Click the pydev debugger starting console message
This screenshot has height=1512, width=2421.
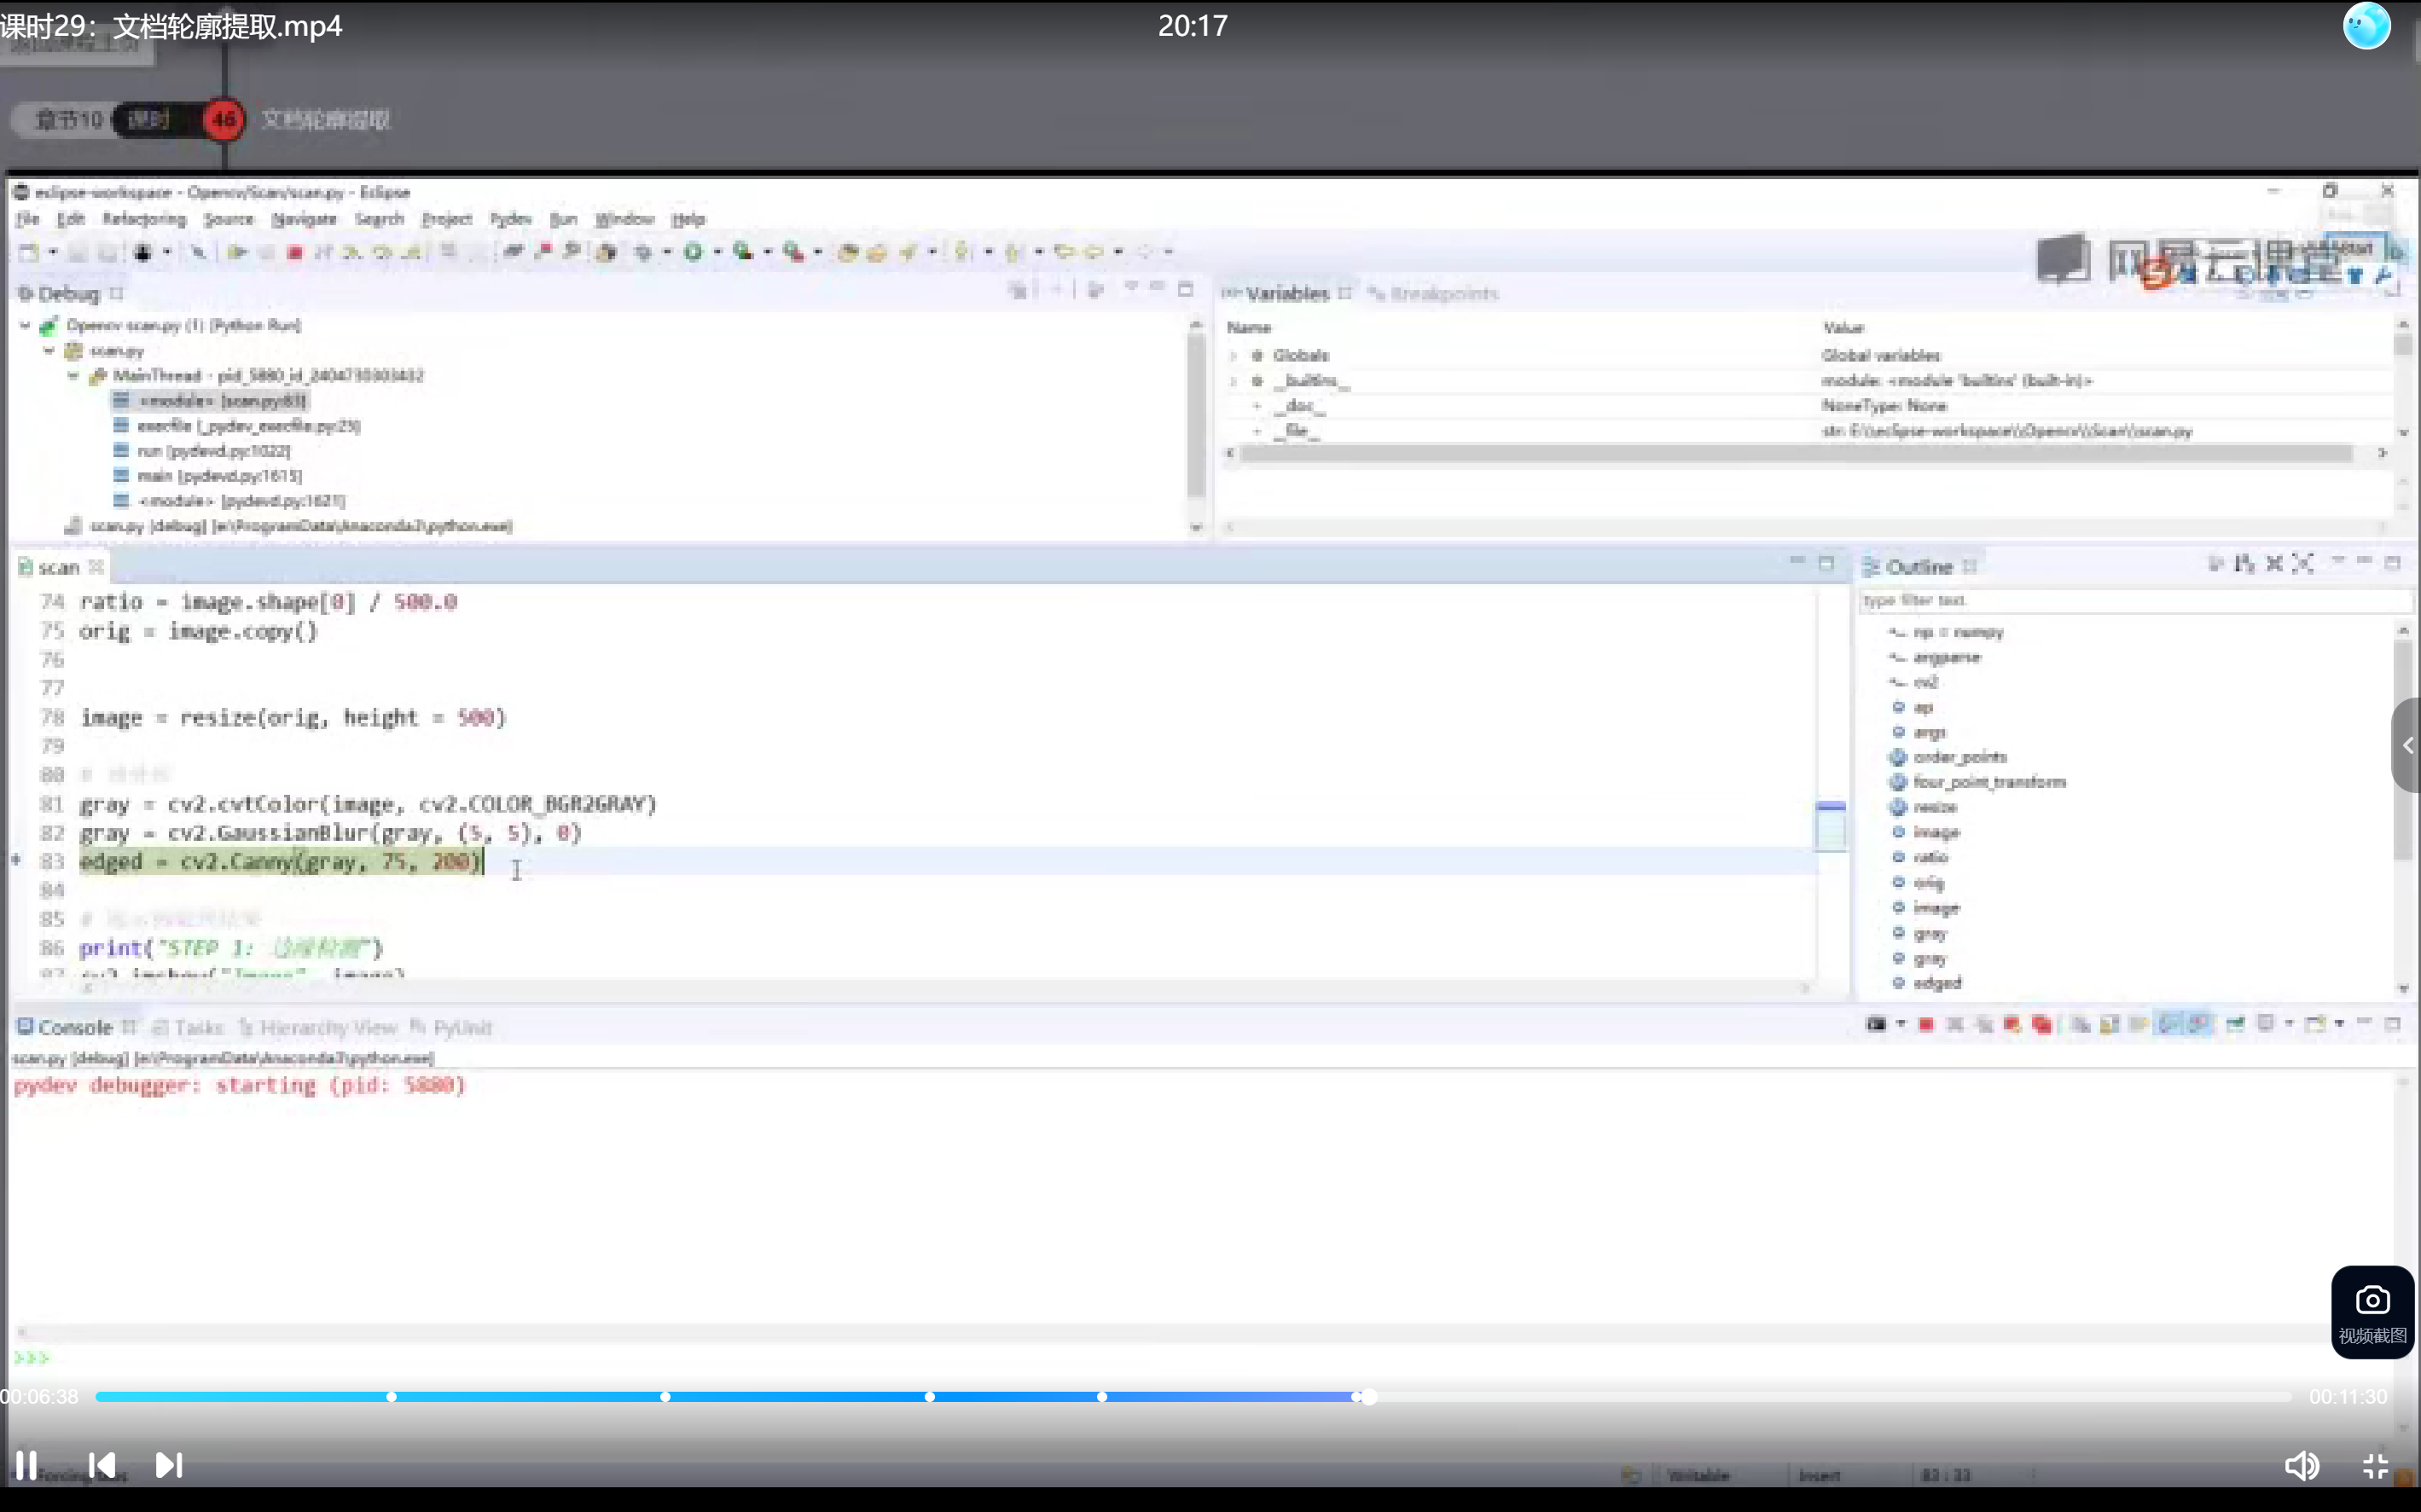pos(239,1085)
